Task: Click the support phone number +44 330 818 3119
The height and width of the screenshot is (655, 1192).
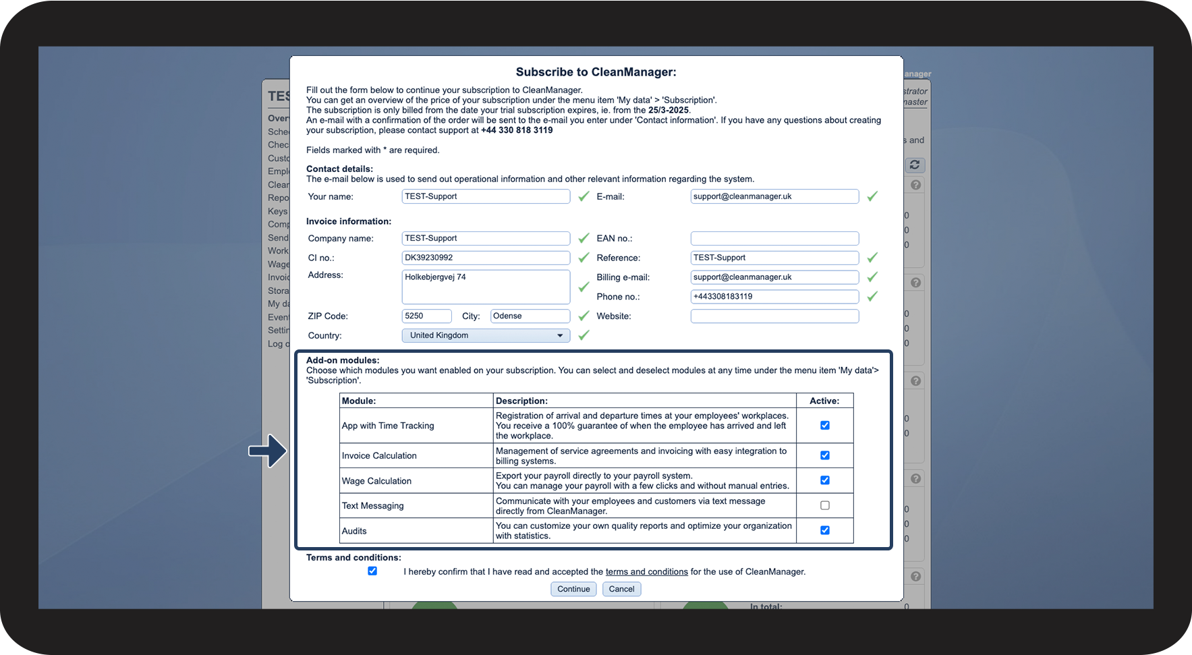Action: pos(517,130)
